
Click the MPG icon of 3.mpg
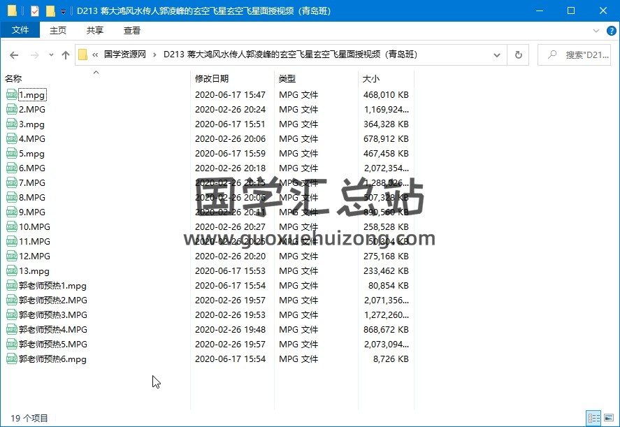12,124
